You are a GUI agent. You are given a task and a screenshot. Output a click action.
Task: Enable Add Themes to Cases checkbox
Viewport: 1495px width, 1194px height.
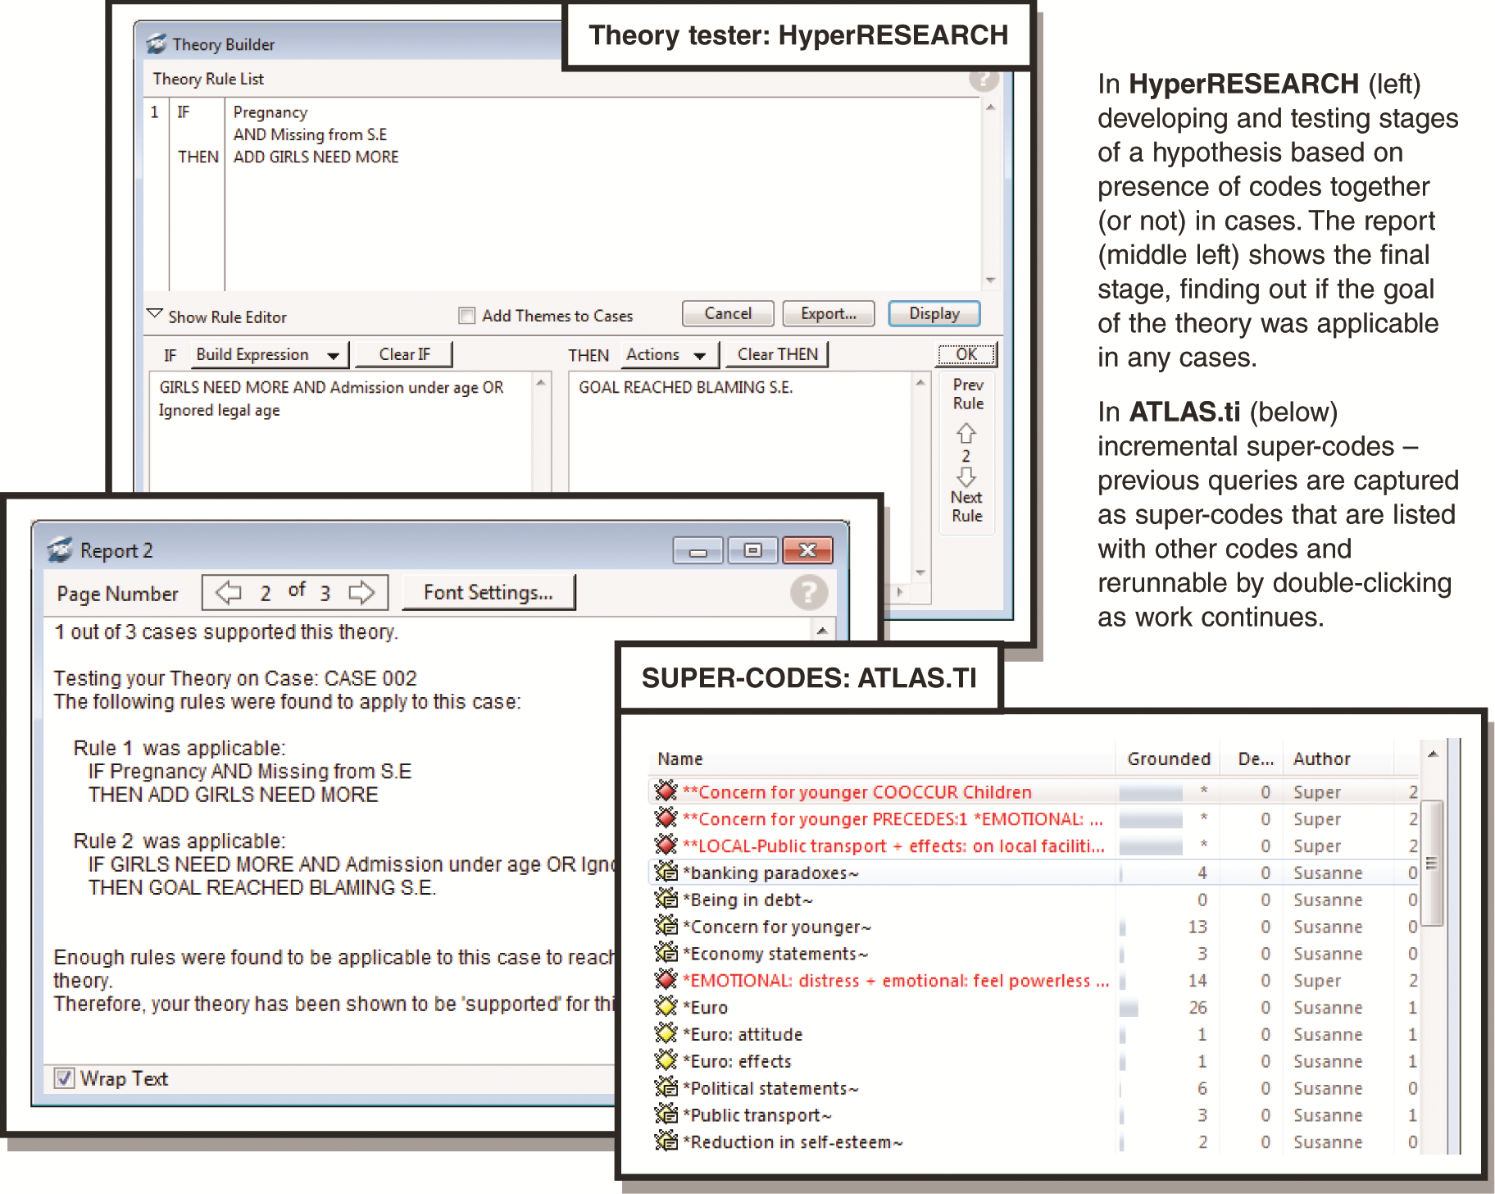pyautogui.click(x=466, y=316)
